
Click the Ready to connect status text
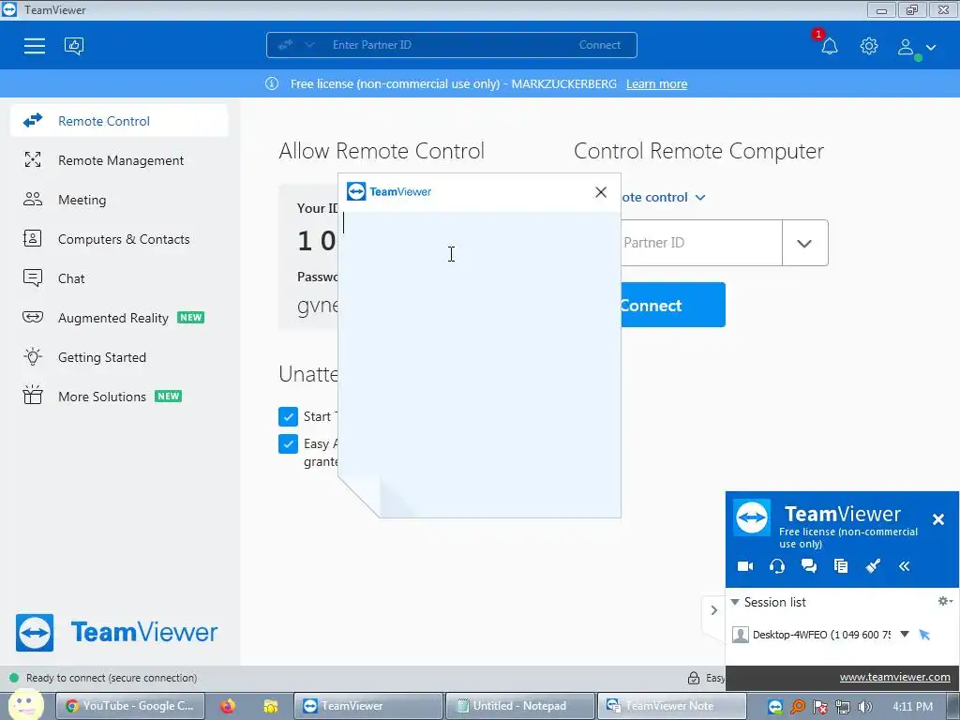[x=112, y=678]
